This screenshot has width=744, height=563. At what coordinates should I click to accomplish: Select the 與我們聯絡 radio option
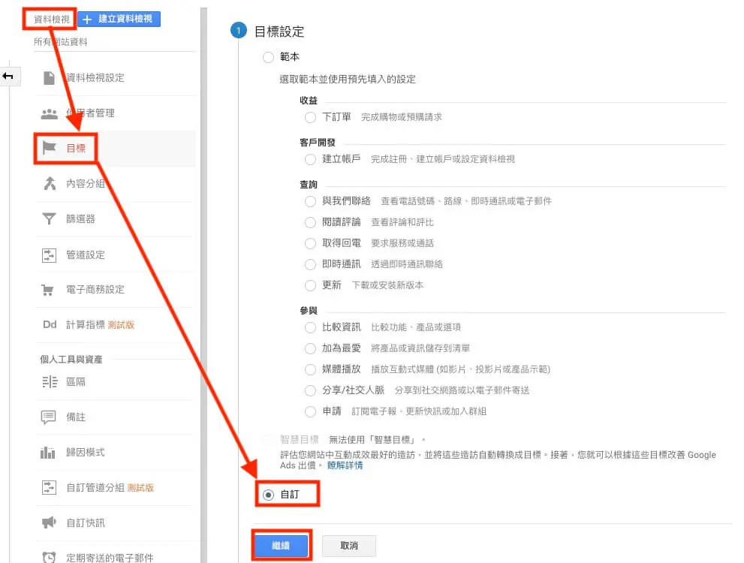click(310, 201)
